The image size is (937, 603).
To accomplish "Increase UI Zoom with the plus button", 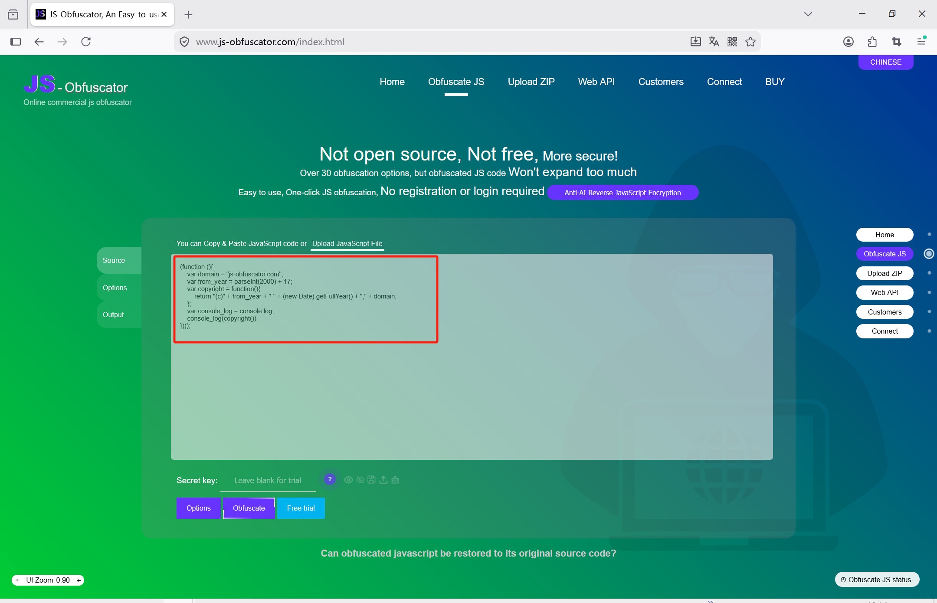I will (79, 580).
